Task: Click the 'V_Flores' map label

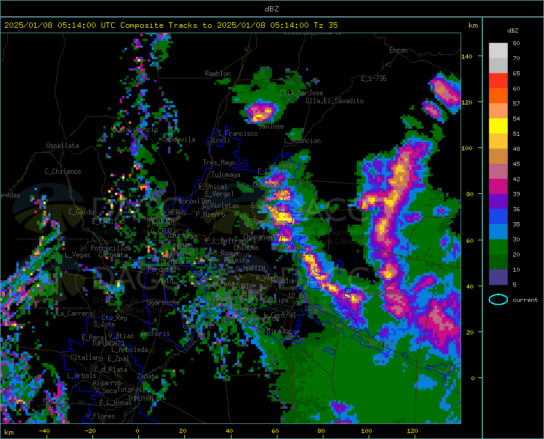Action: [x=100, y=416]
